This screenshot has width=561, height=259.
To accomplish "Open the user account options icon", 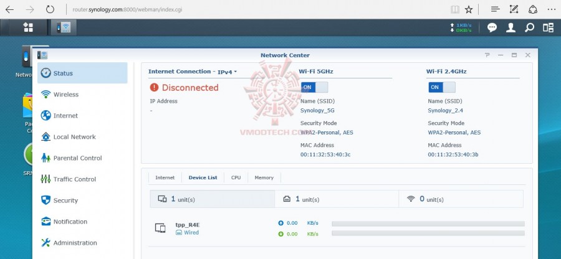I will (511, 27).
